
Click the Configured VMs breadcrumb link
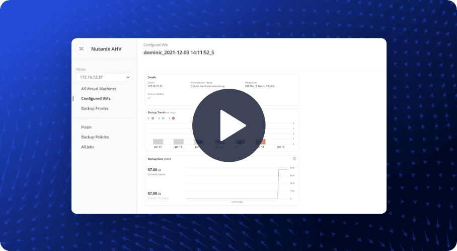click(x=154, y=45)
